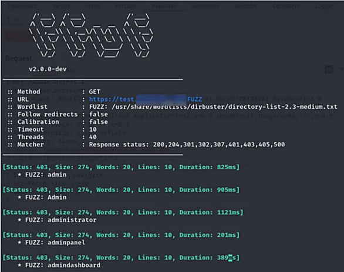Click the result FUZZ: adminpanel

click(x=55, y=243)
